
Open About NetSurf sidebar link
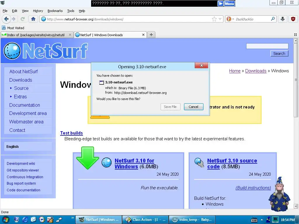[24, 72]
